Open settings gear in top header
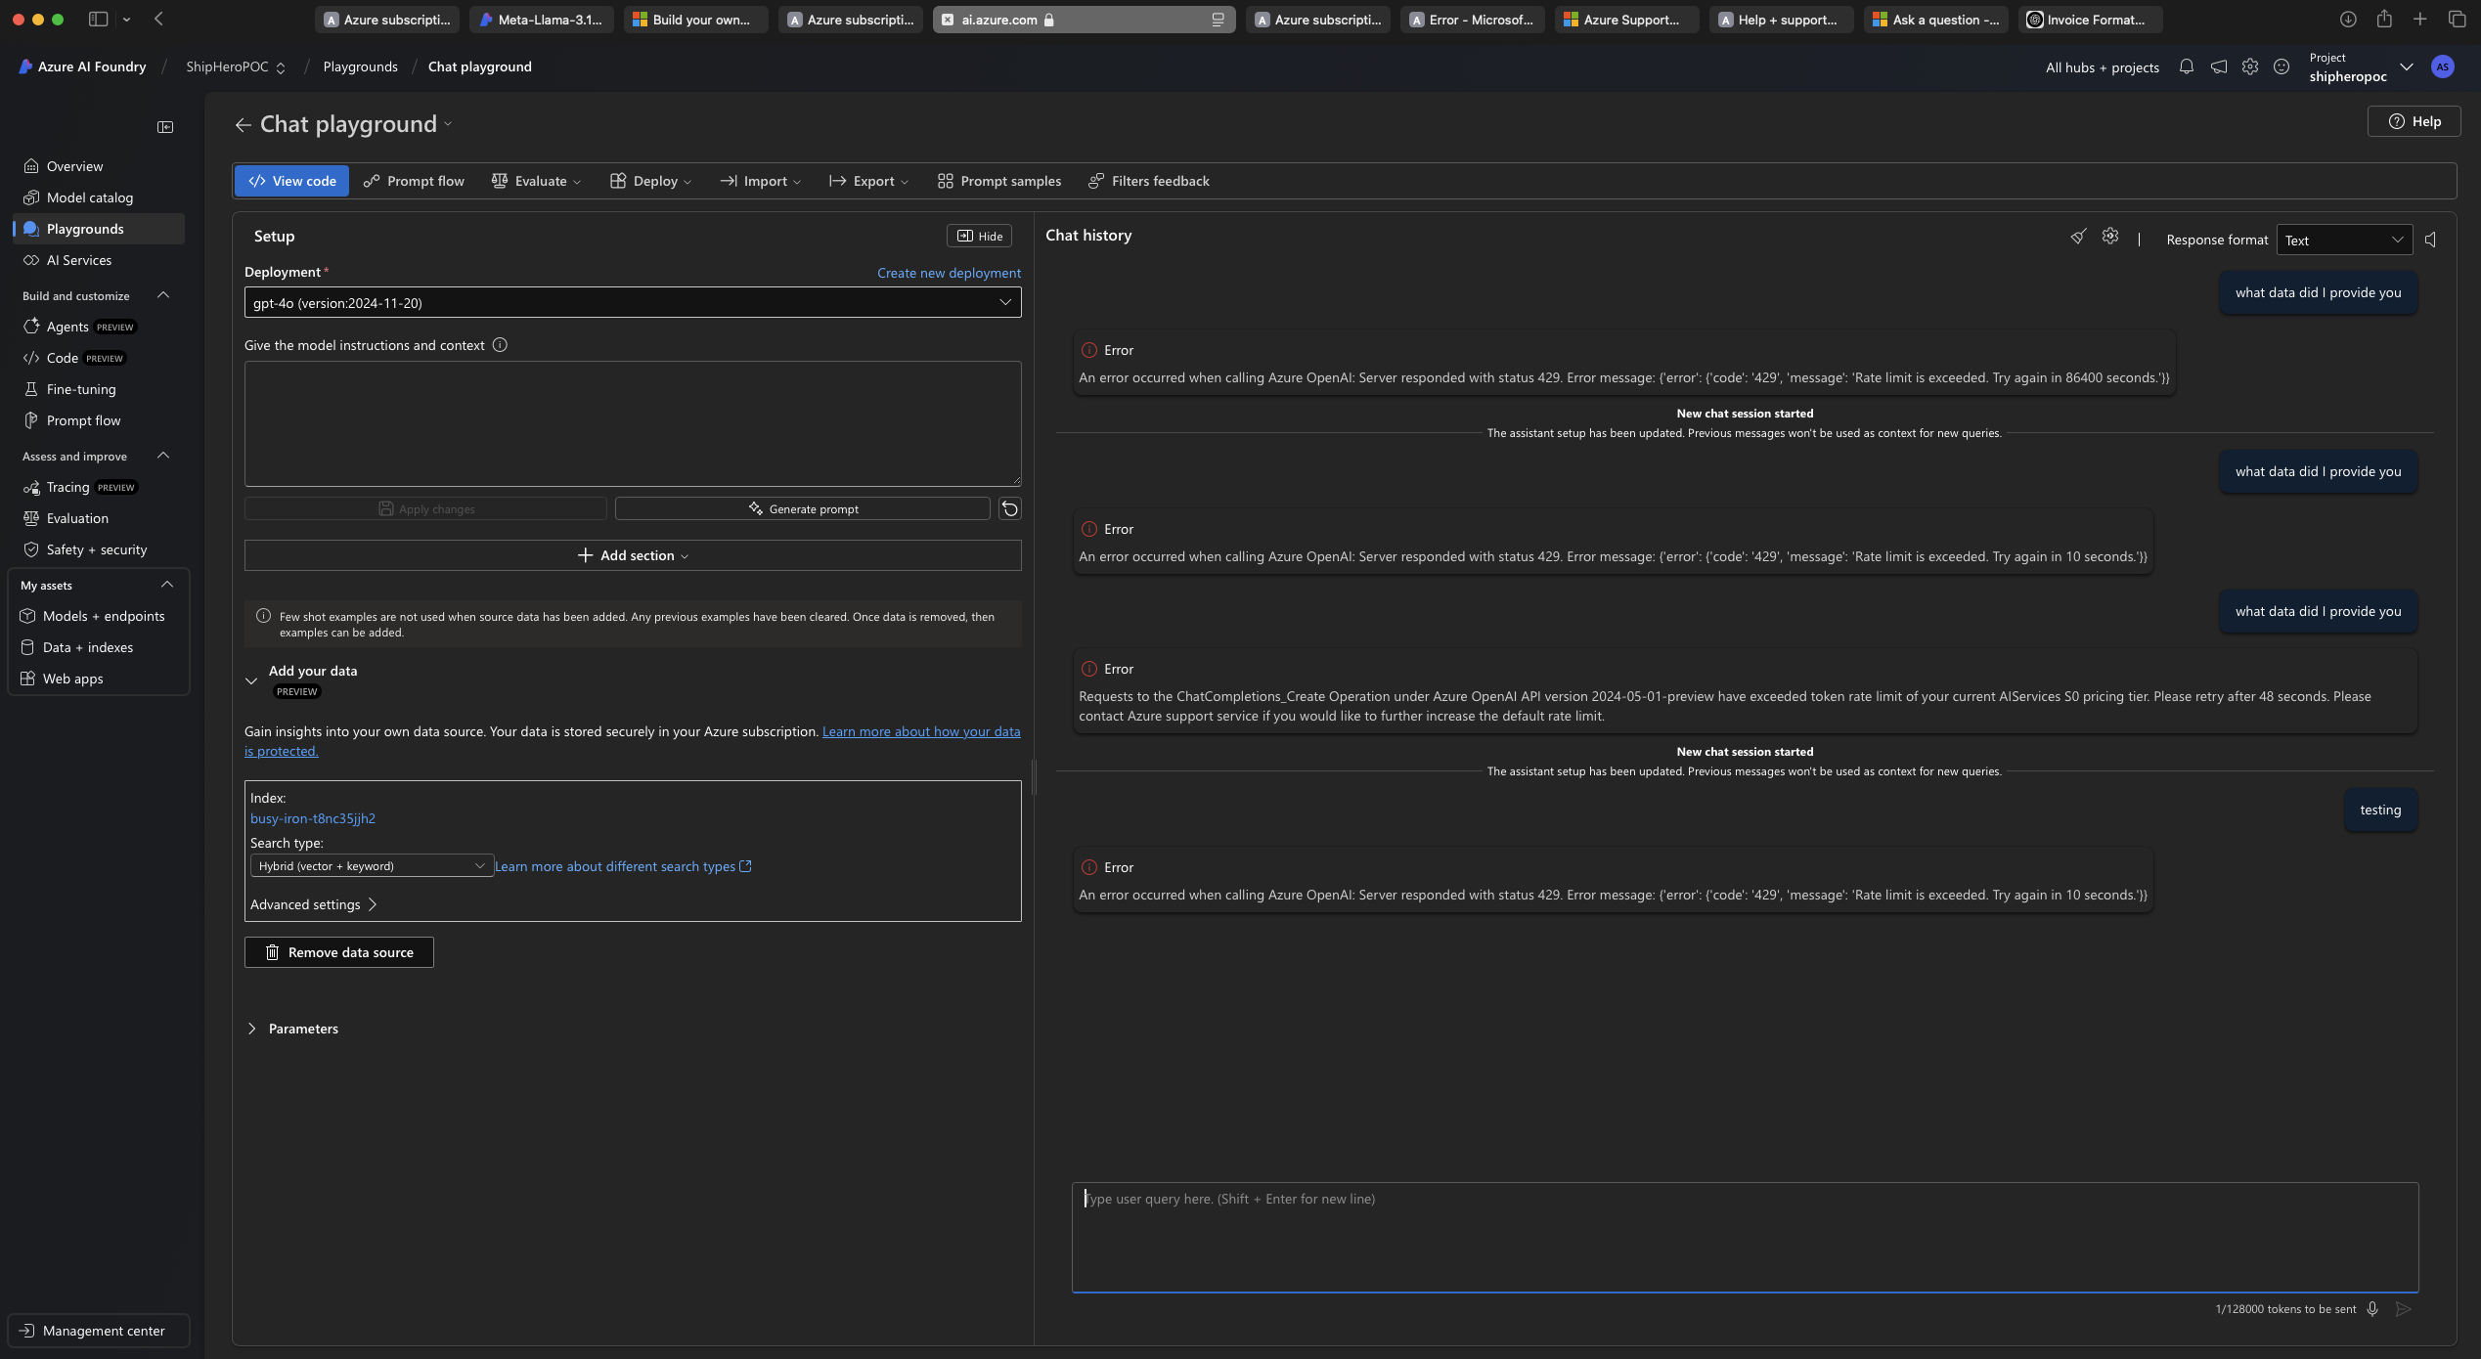The image size is (2481, 1359). coord(2250,66)
